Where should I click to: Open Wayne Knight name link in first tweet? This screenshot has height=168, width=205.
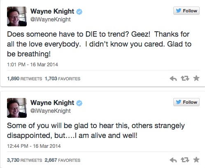[x=52, y=11]
